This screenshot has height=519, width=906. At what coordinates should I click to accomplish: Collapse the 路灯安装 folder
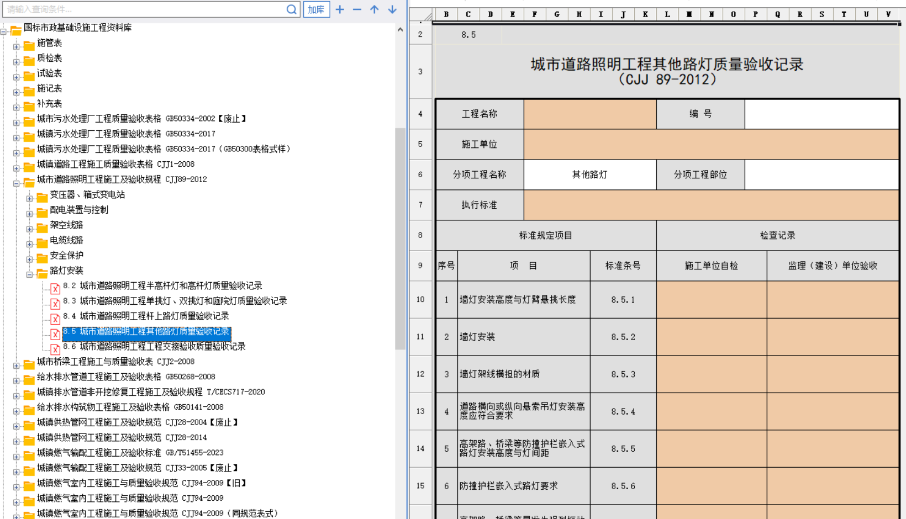(x=30, y=274)
